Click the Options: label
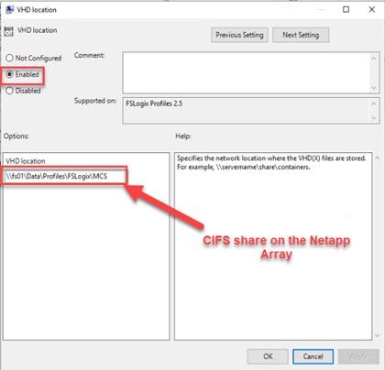This screenshot has height=370, width=385. pos(16,136)
